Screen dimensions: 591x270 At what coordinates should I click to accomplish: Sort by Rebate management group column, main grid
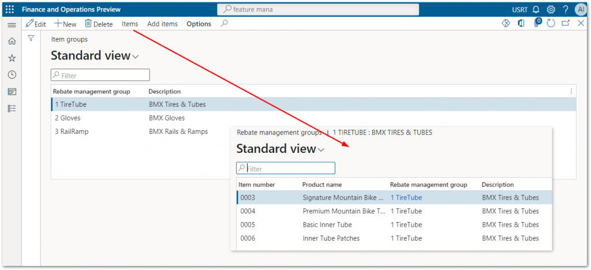92,91
